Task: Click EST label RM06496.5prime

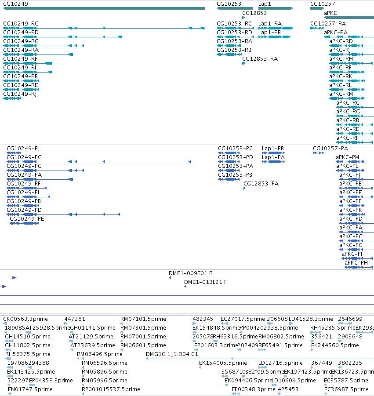Action: pyautogui.click(x=99, y=354)
